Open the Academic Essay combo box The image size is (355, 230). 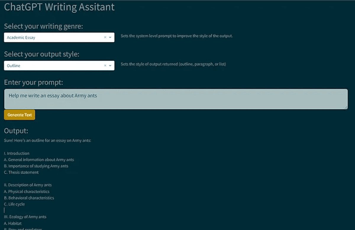click(53, 38)
